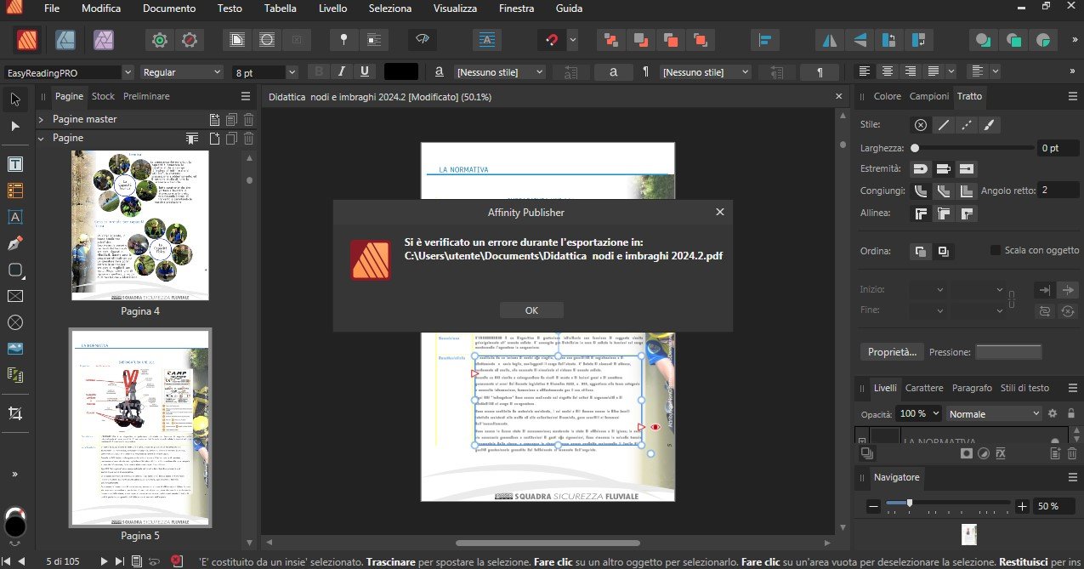Image resolution: width=1084 pixels, height=569 pixels.
Task: Set paragraph alignment to right
Action: click(911, 72)
